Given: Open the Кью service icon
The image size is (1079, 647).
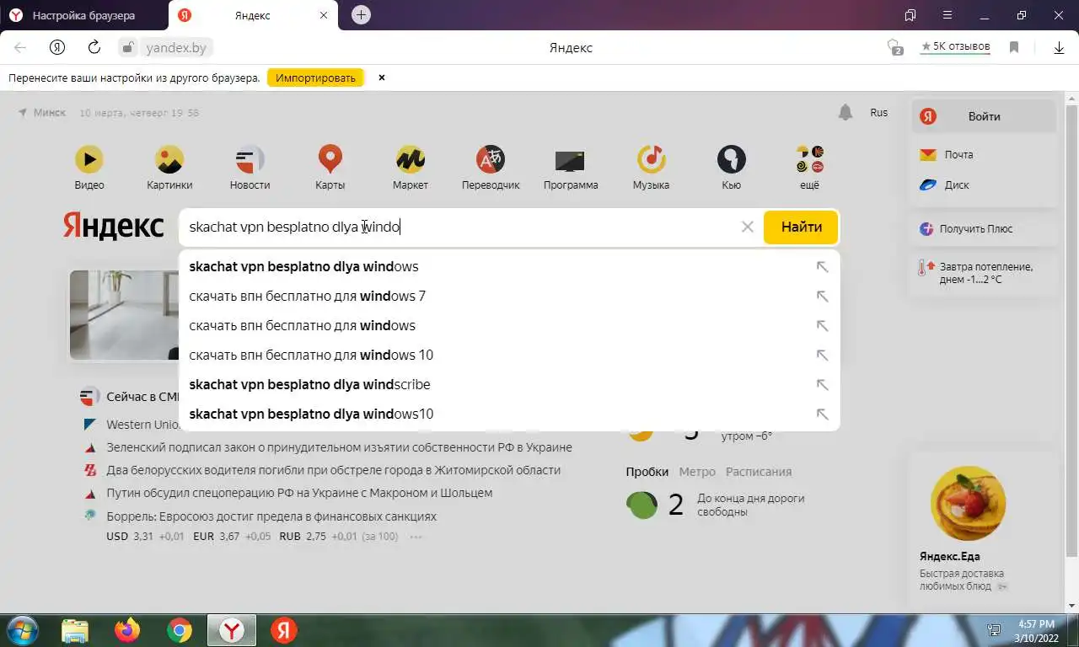Looking at the screenshot, I should tap(731, 159).
